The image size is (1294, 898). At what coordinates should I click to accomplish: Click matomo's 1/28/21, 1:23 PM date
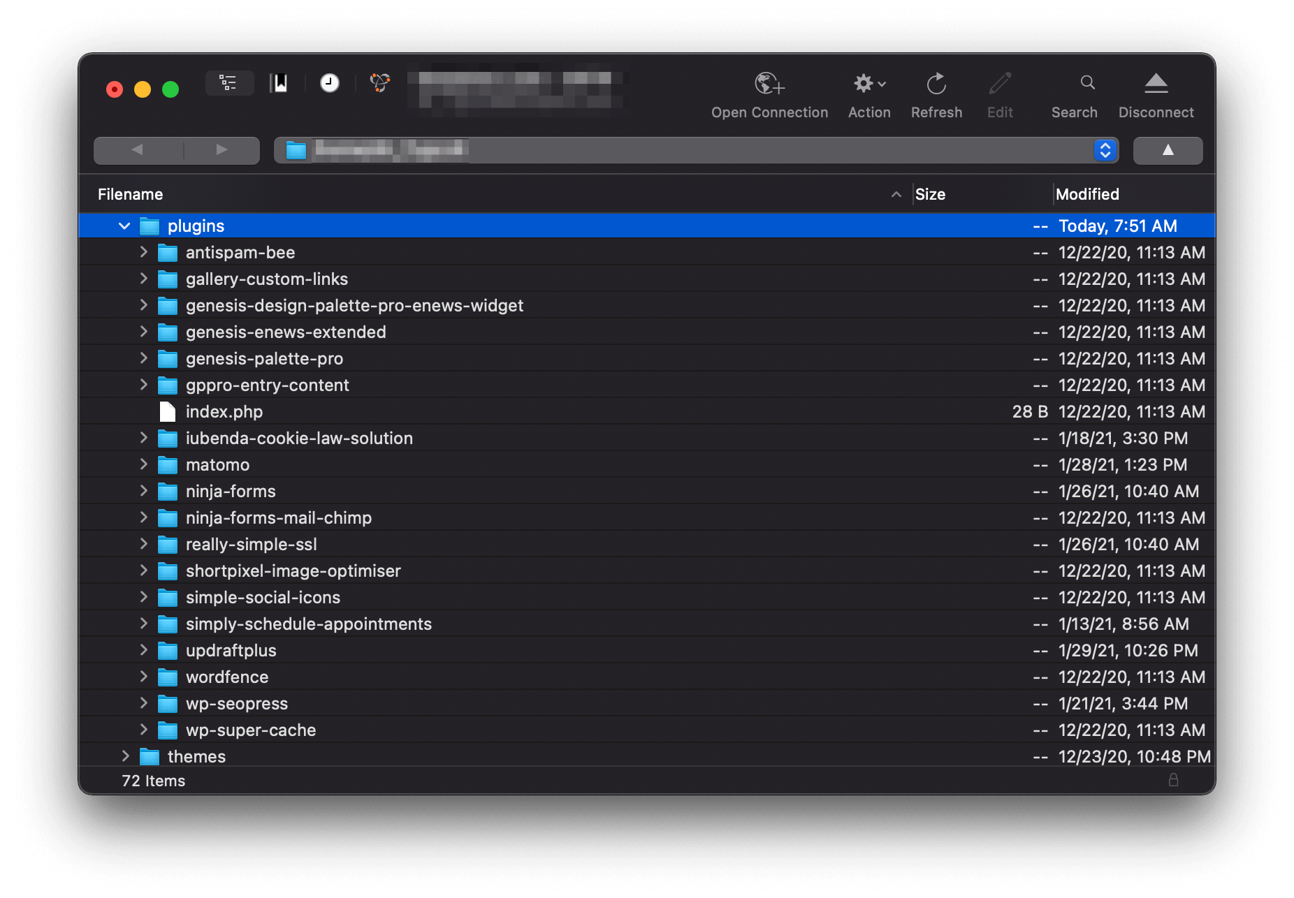tap(1123, 465)
